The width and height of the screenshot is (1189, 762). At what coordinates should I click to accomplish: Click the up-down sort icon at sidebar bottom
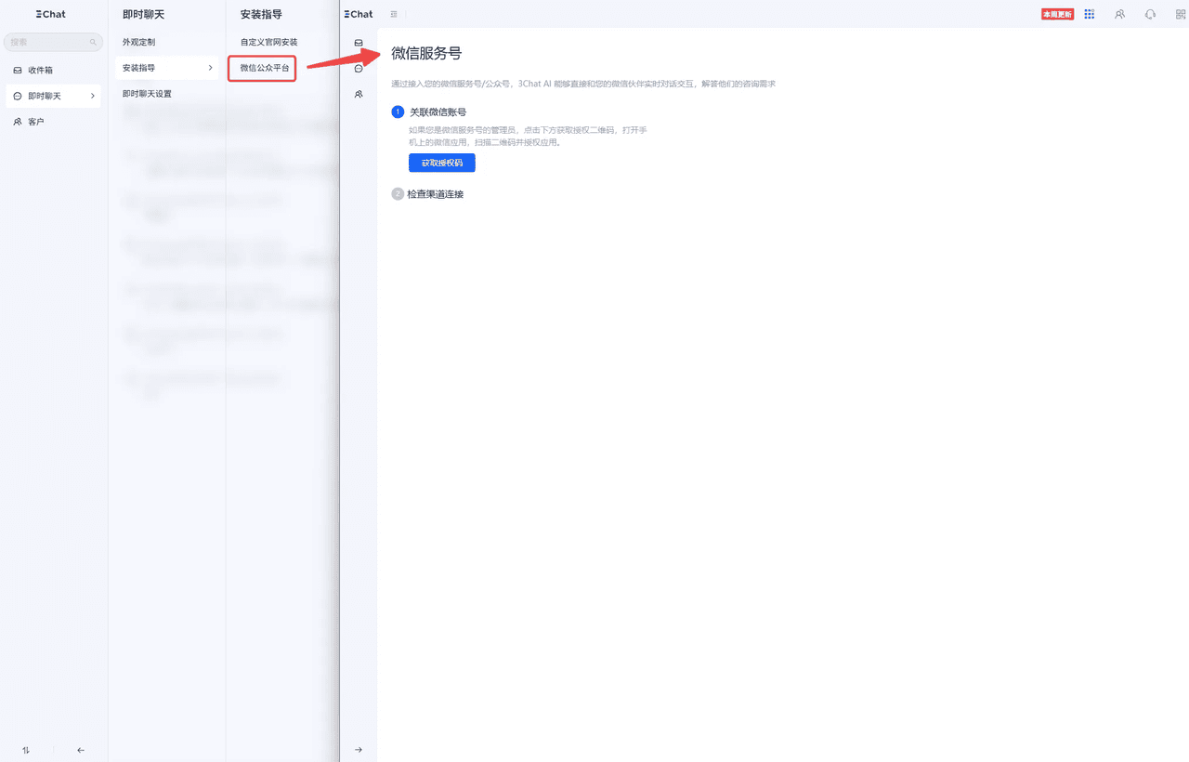click(26, 750)
